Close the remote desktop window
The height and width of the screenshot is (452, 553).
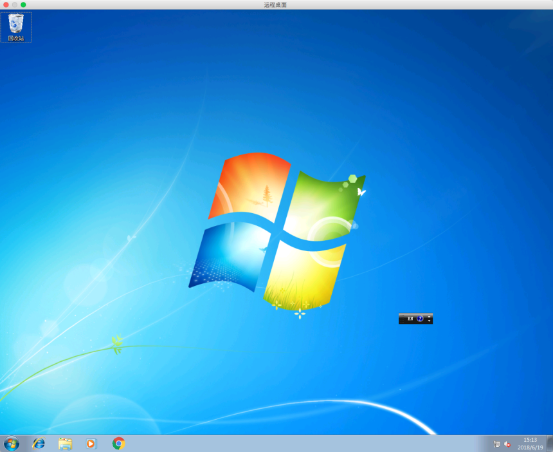[6, 5]
